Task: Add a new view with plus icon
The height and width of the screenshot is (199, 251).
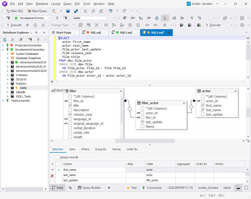Action: (109, 188)
